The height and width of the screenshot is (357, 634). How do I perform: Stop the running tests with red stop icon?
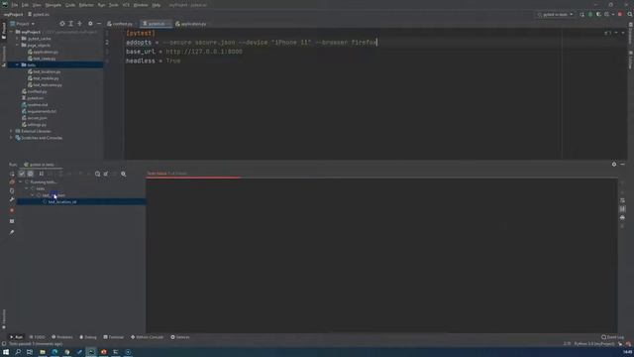pos(12,210)
